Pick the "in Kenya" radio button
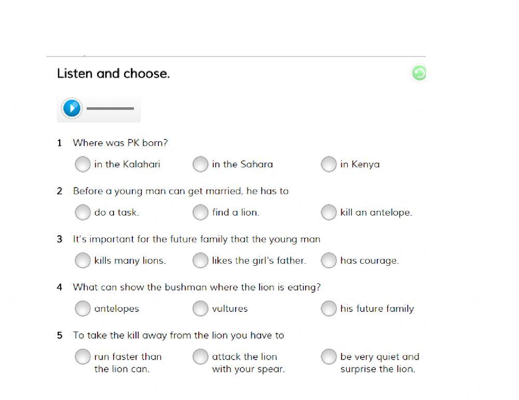 (x=329, y=164)
